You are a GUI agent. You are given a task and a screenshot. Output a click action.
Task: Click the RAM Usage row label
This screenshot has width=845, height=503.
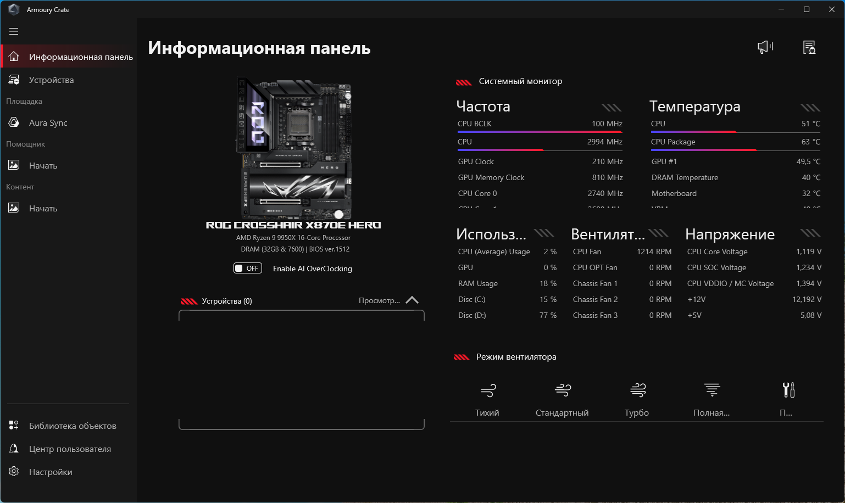point(478,283)
